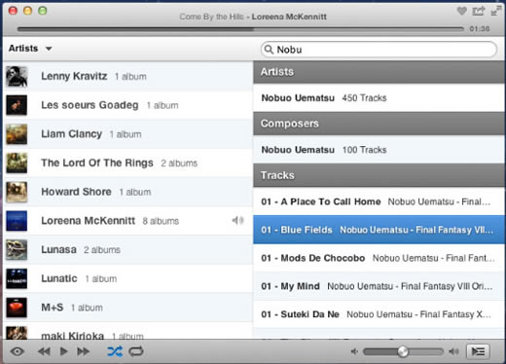Click the eye visualizer icon
The width and height of the screenshot is (506, 364).
[x=18, y=351]
